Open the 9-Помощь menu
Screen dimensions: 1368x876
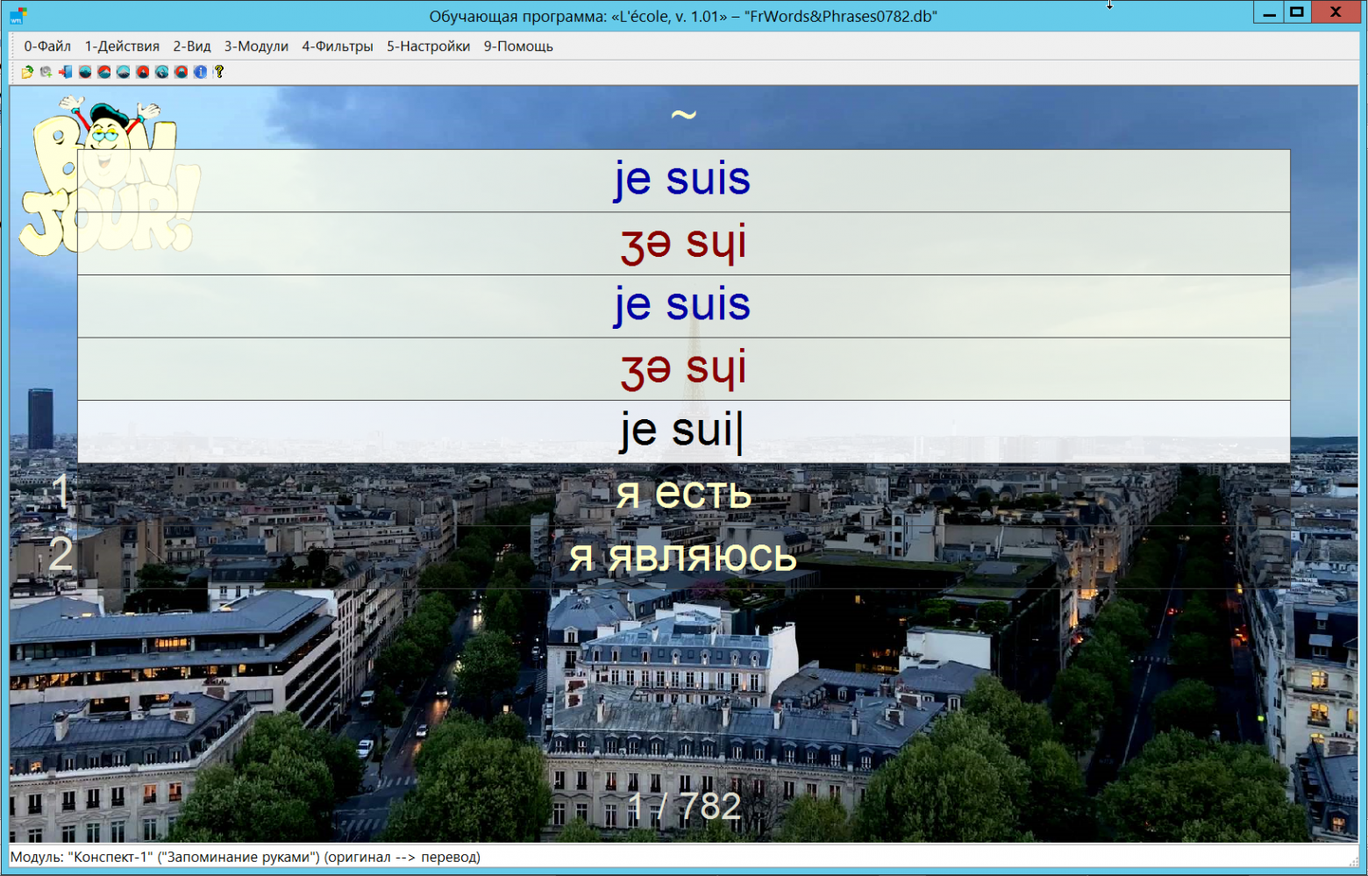click(x=518, y=46)
